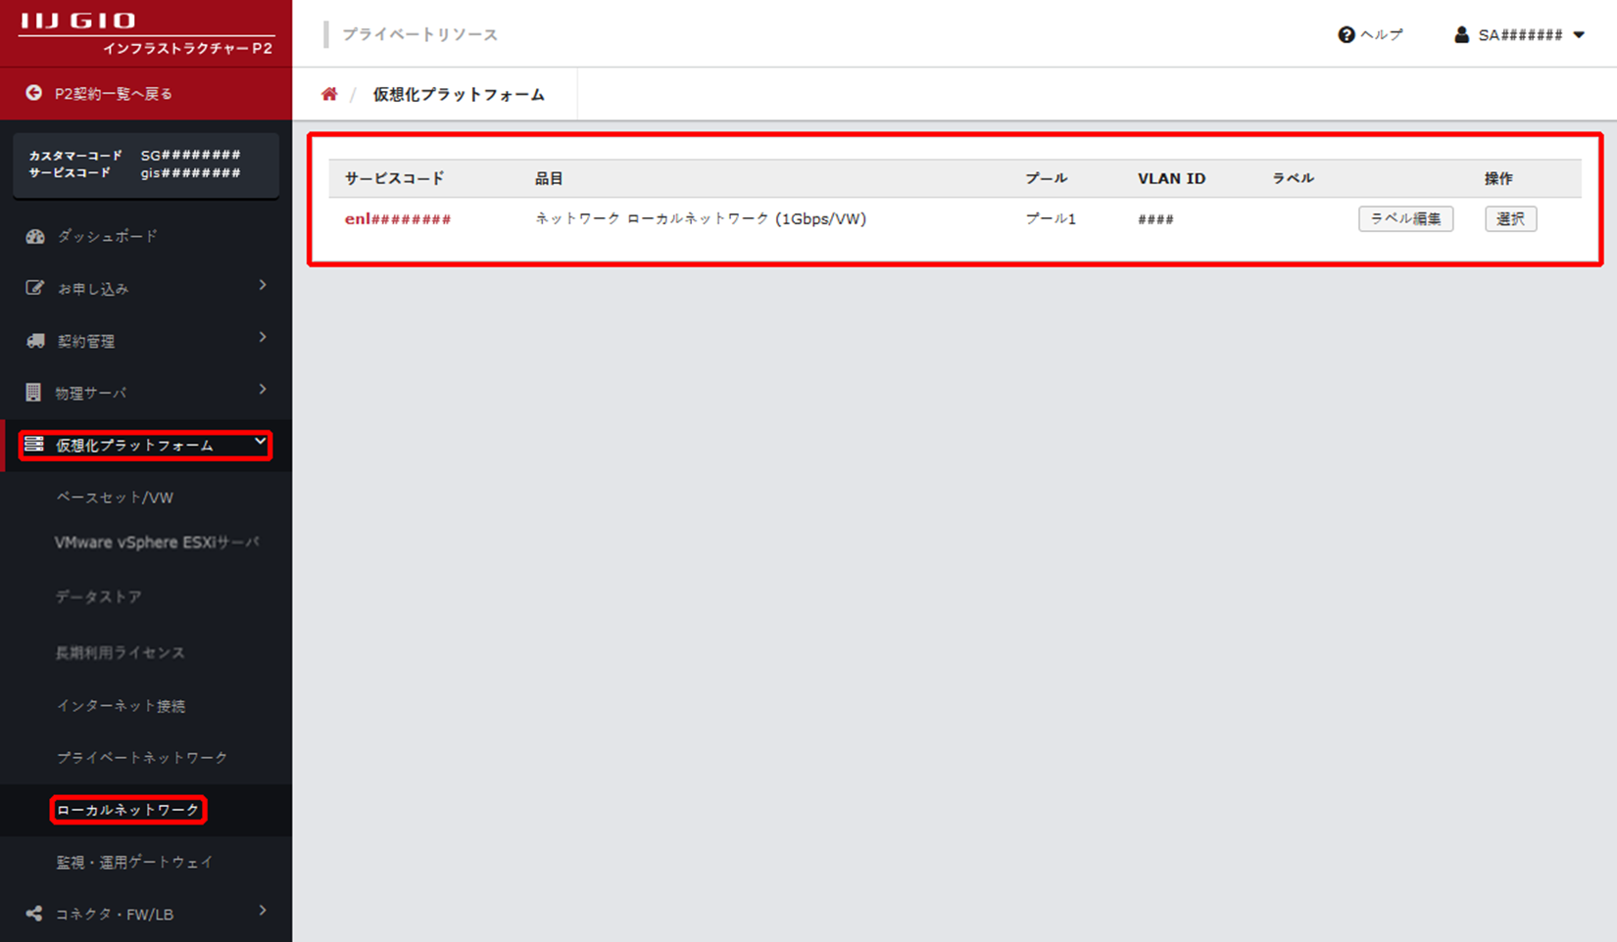Screen dimensions: 1617x942
Task: Click the 操作 column header
Action: pos(1498,178)
